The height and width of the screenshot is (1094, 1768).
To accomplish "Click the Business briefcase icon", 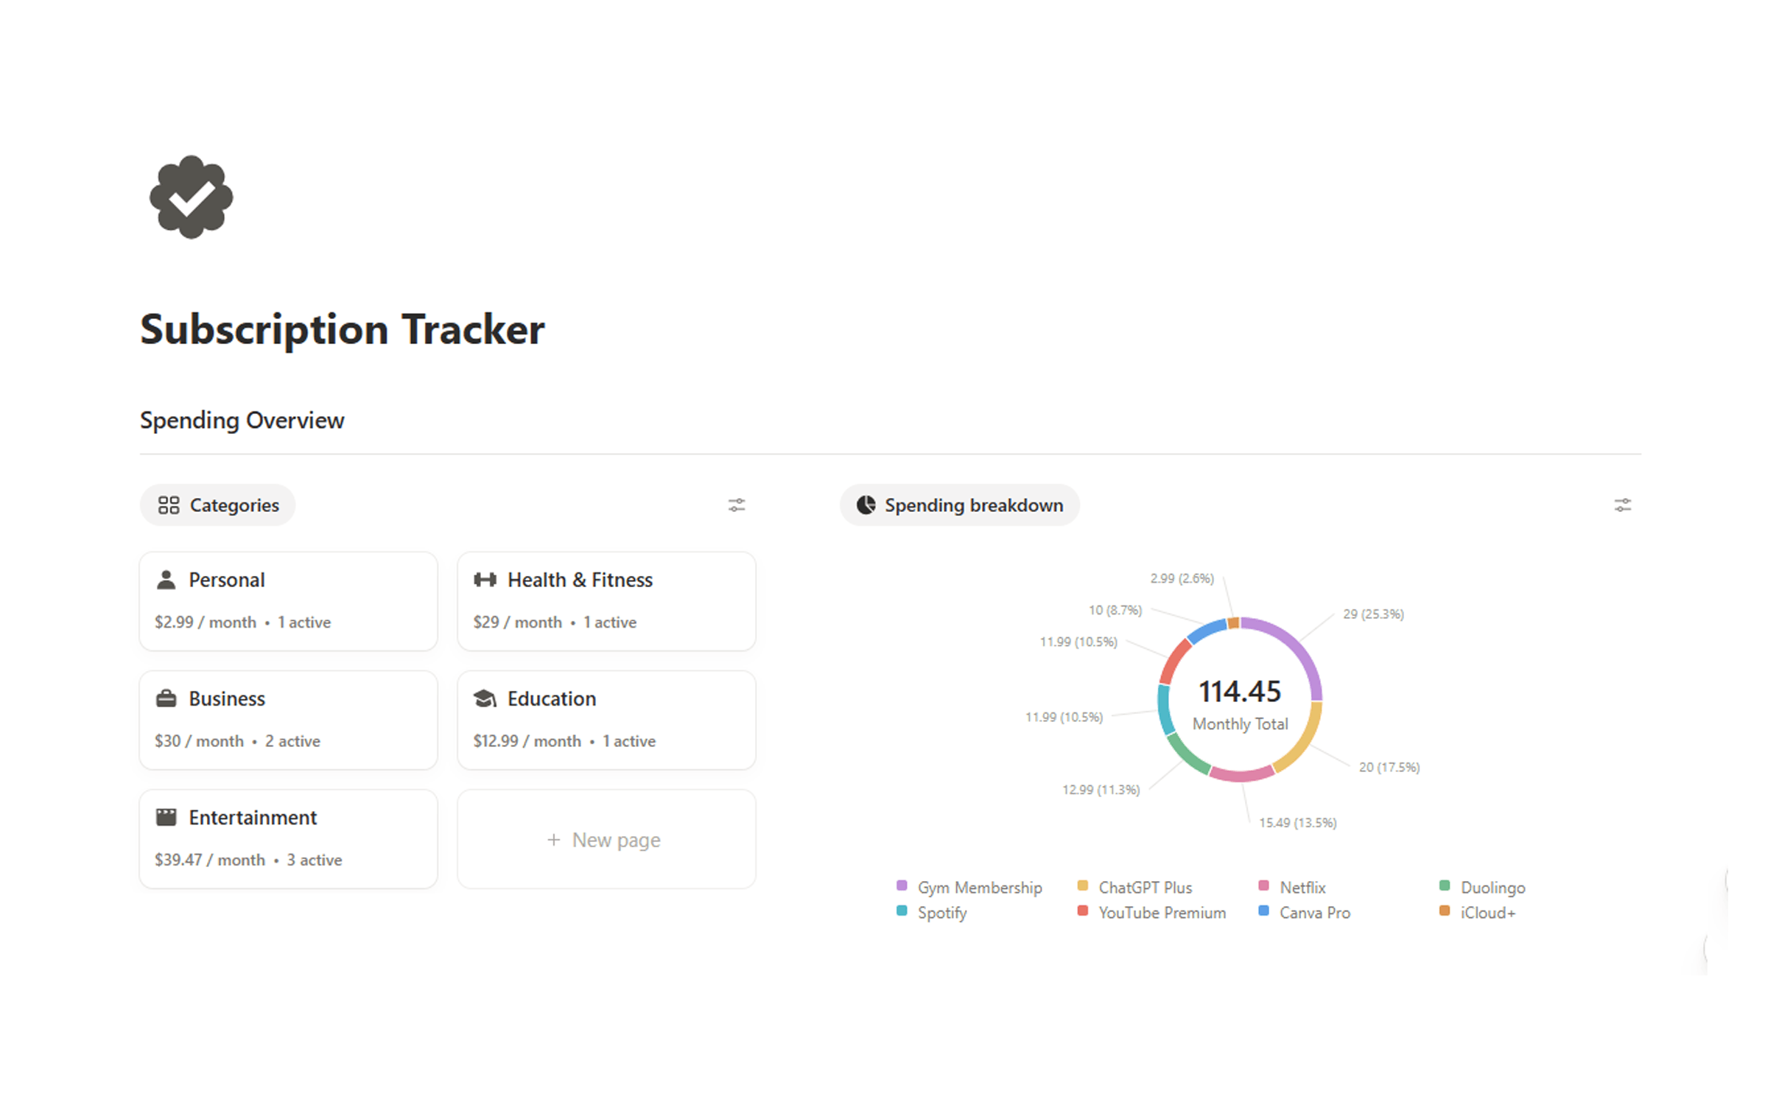I will click(x=166, y=698).
